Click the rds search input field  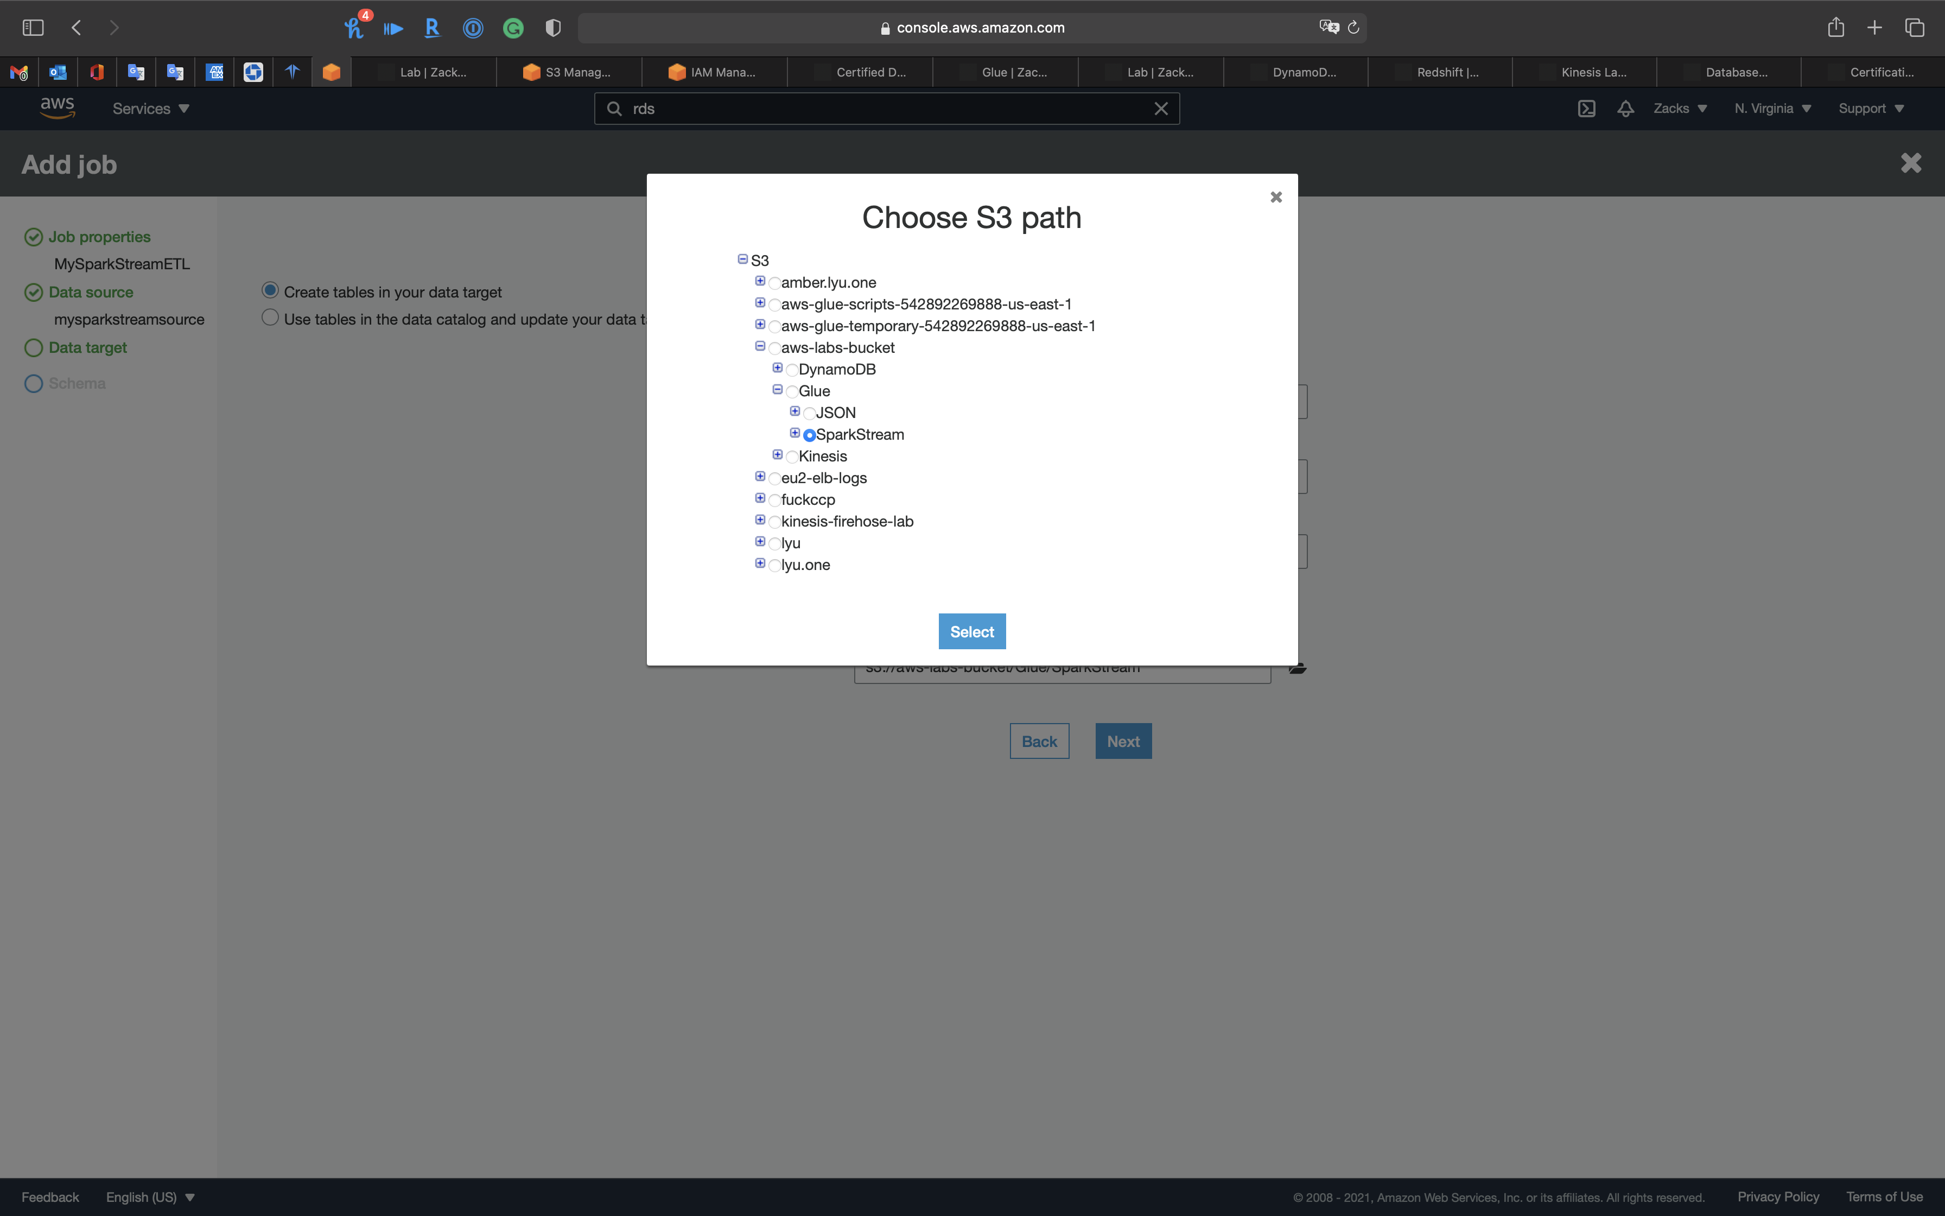tap(884, 109)
